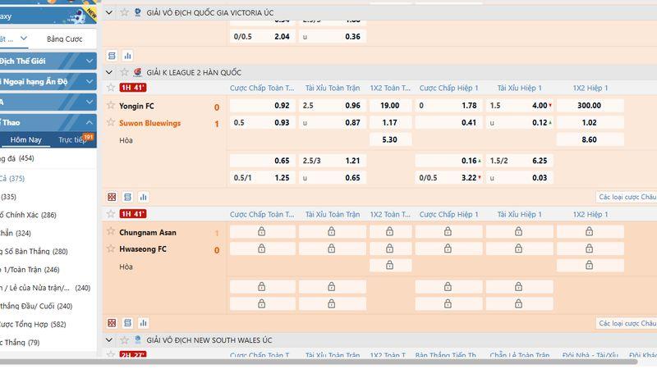Screen dimensions: 657x369
Task: Open Bảng Cược bet slip panel
Action: [65, 39]
